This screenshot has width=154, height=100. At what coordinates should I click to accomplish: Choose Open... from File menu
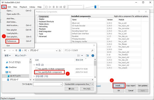[18, 11]
